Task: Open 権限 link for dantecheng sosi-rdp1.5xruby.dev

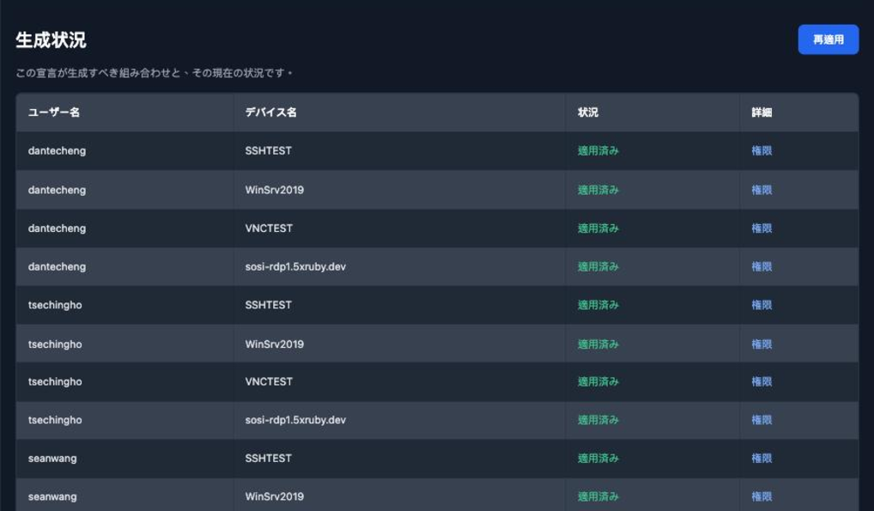Action: 762,266
